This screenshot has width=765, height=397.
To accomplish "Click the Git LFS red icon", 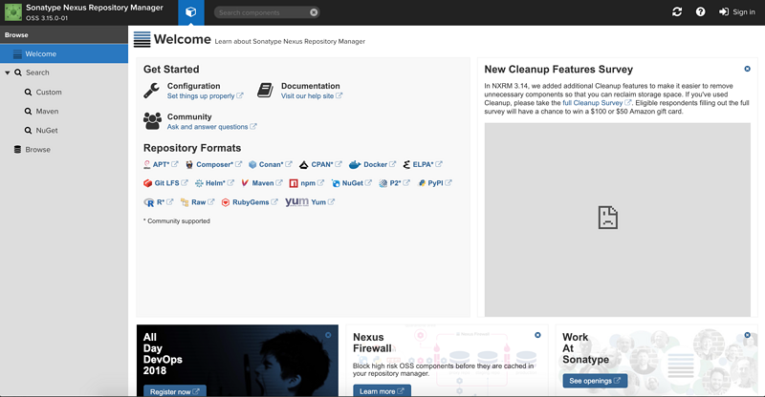I will point(147,183).
